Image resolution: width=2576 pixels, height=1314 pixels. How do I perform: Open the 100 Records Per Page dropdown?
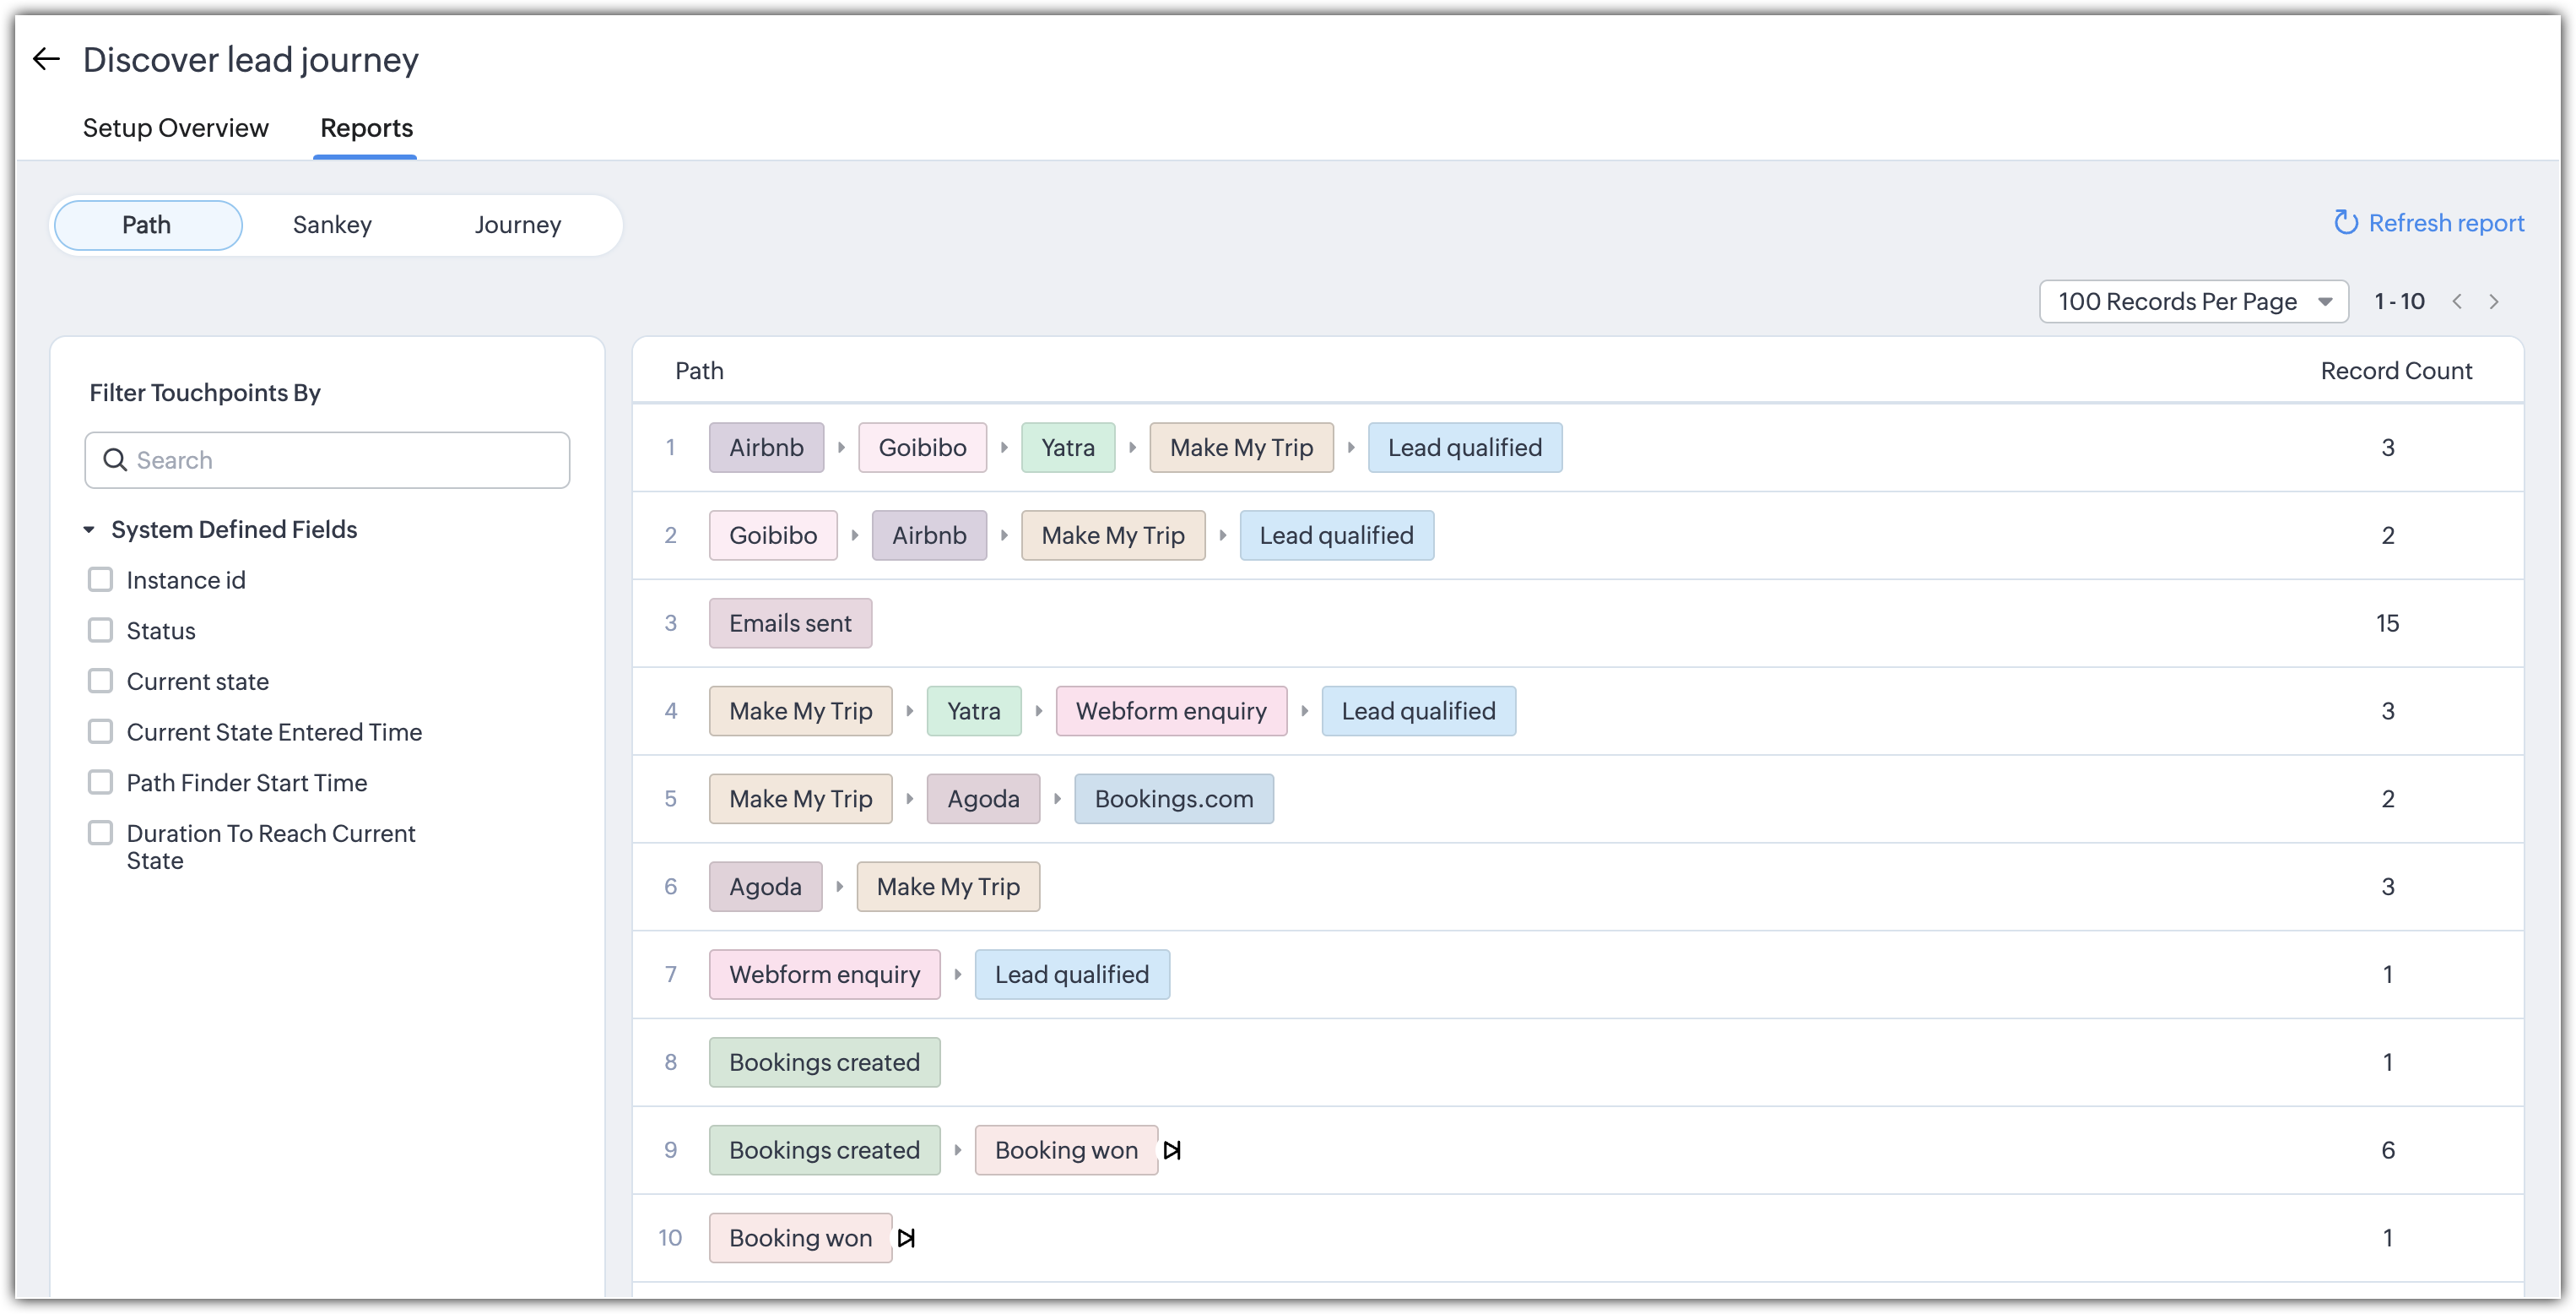click(x=2193, y=302)
